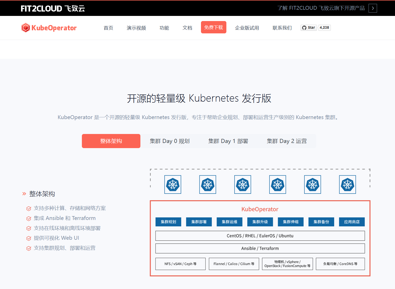Viewport: 395px width, 289px height.
Task: Click CentOS / RHEL / EulerOS / Ubuntu box
Action: (x=260, y=236)
